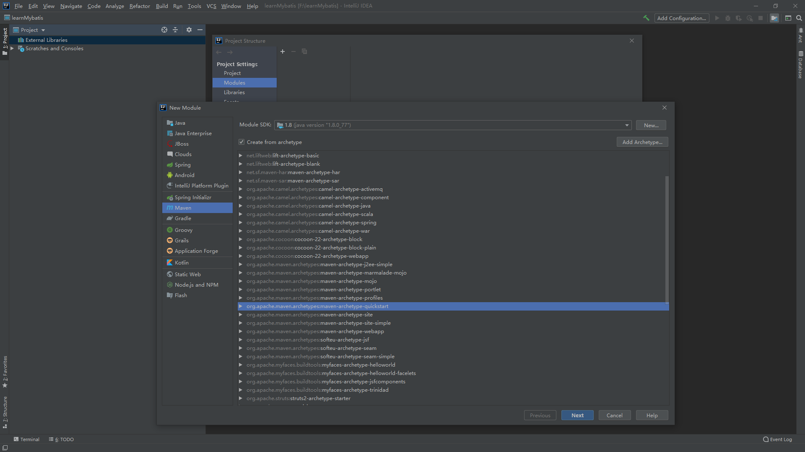The width and height of the screenshot is (805, 452).
Task: Select Flash module type
Action: pos(197,295)
